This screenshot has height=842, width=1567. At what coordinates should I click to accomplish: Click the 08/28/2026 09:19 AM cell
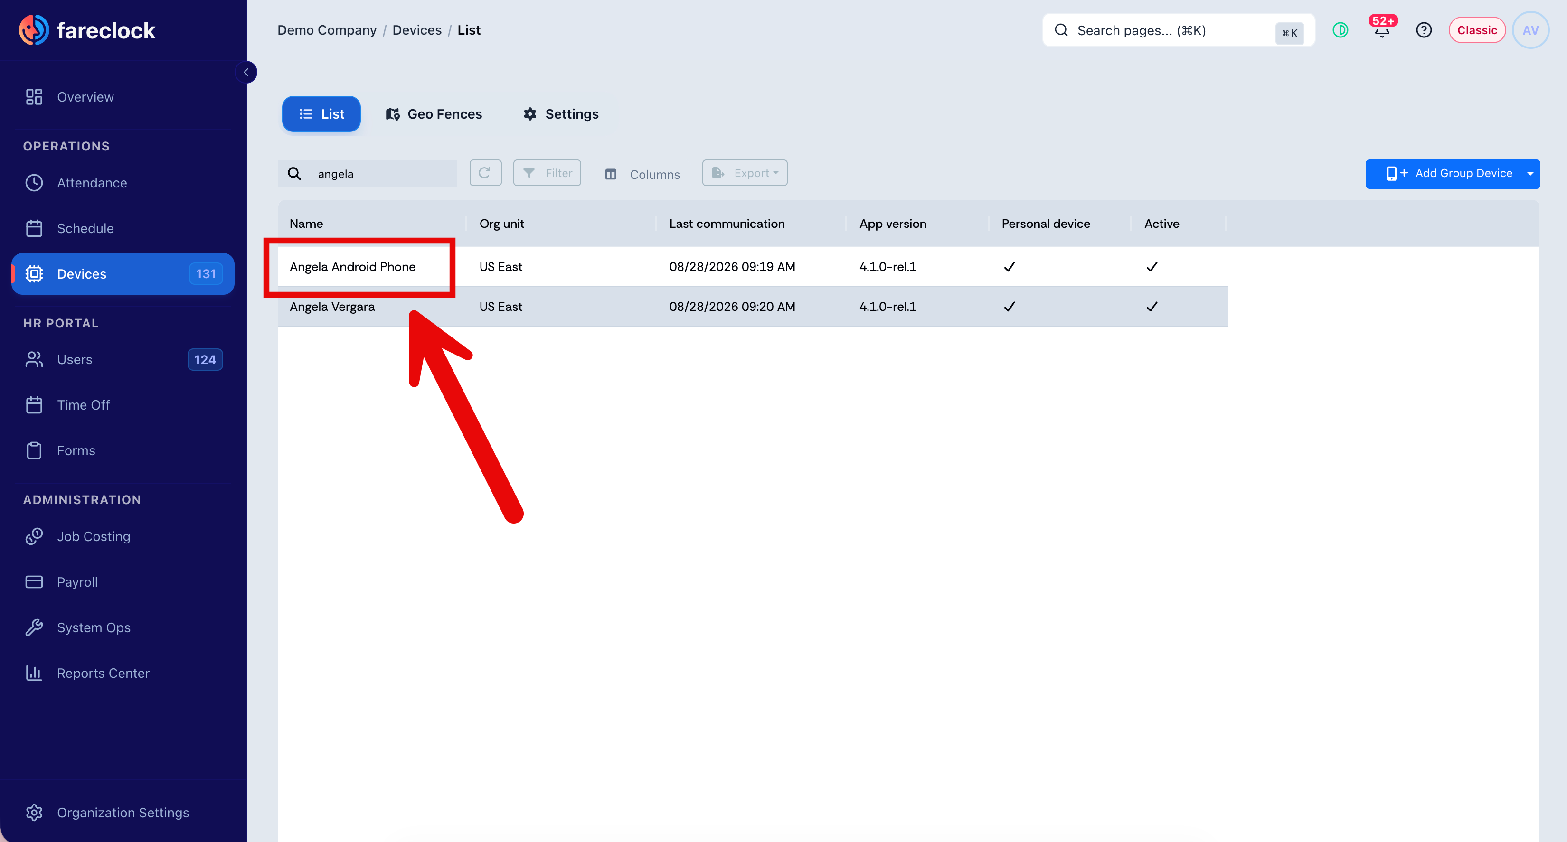coord(732,267)
